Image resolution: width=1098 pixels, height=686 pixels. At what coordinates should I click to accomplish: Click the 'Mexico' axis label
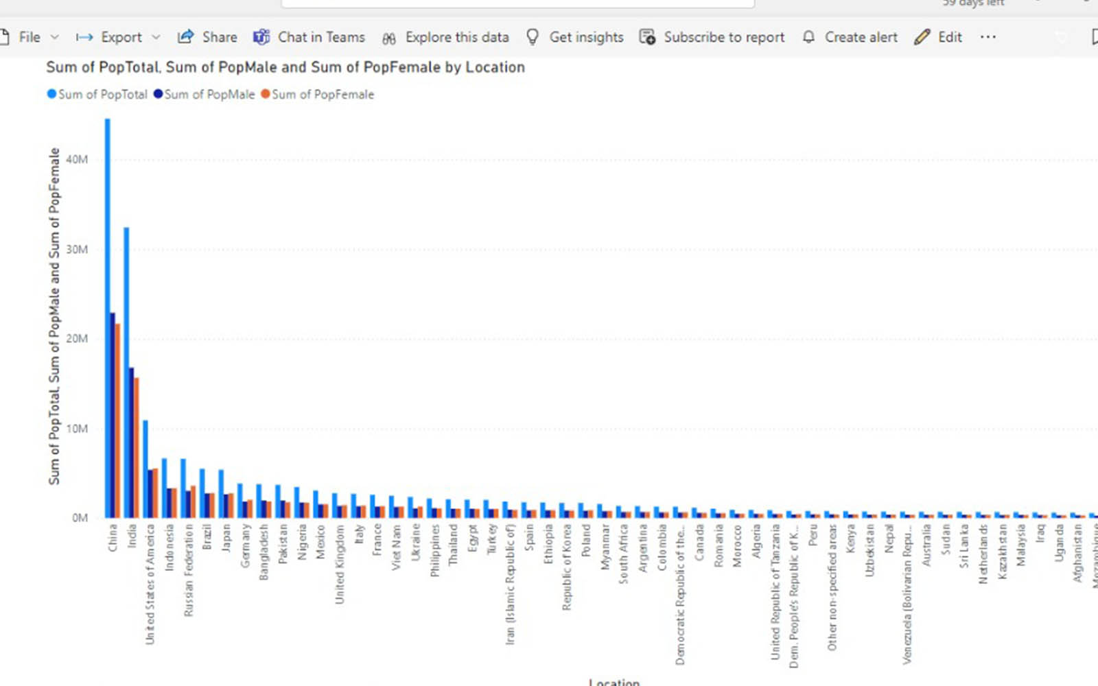[x=320, y=541]
